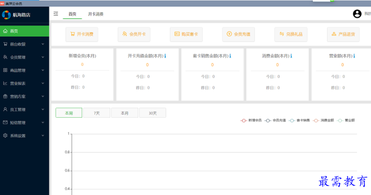Expand the 系统设置 submenu chevron
Image resolution: width=371 pixels, height=195 pixels.
[43, 135]
